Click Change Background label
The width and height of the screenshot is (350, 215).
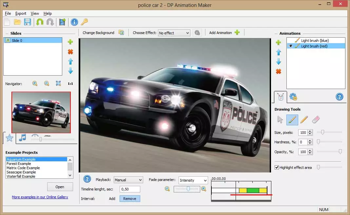(98, 33)
